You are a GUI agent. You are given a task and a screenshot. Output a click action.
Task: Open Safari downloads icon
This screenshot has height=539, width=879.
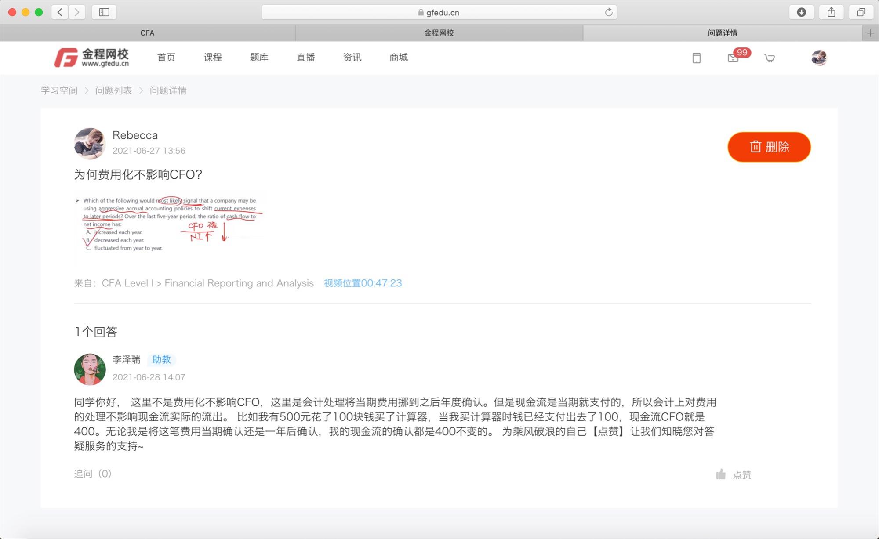click(x=801, y=12)
